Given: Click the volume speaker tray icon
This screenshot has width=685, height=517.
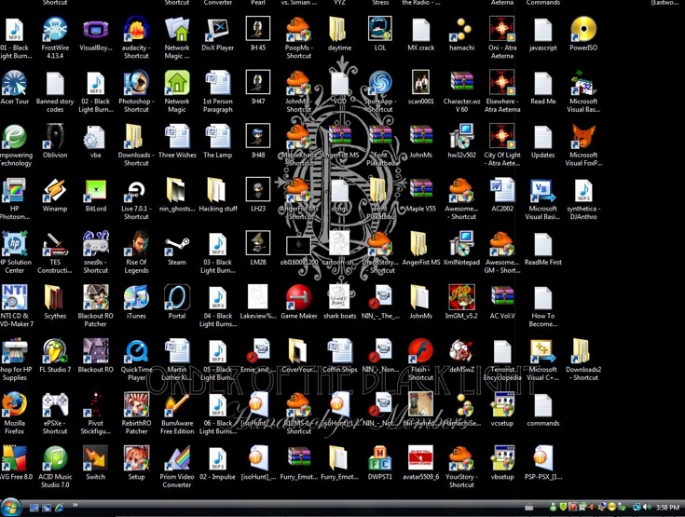Looking at the screenshot, I should [x=647, y=508].
